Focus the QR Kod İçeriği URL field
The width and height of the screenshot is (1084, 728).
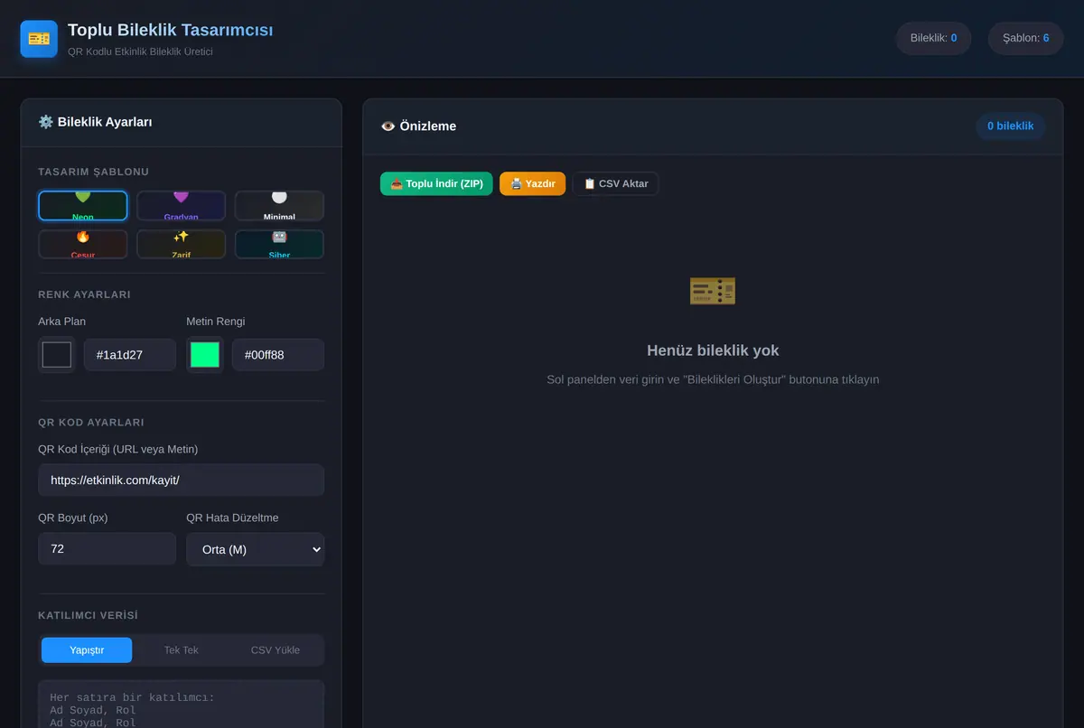(181, 480)
